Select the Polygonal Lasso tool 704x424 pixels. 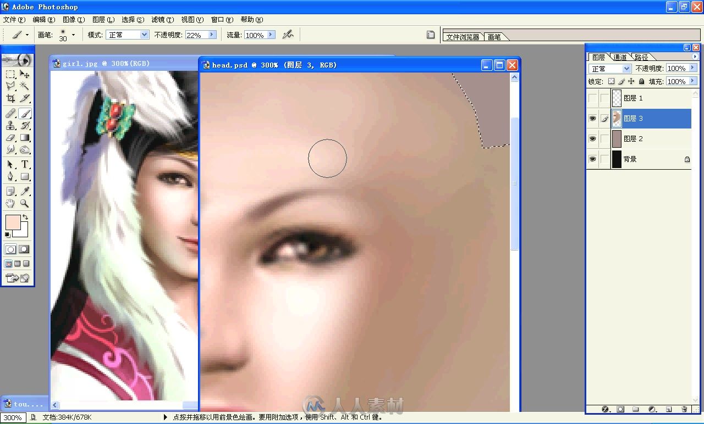(10, 86)
